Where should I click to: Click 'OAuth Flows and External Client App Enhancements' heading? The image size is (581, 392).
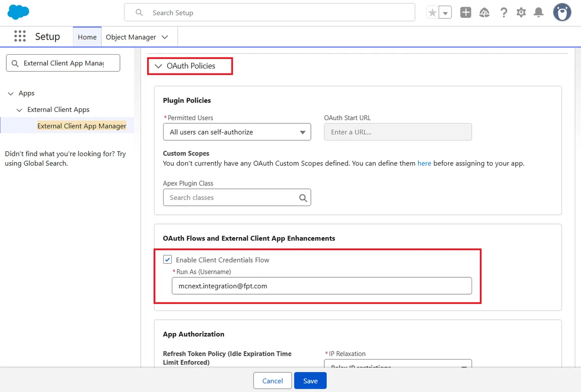[249, 239]
